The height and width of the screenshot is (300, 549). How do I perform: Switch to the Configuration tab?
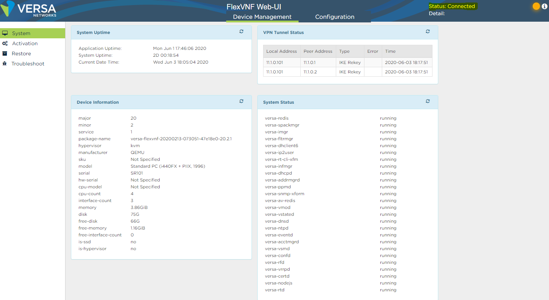click(335, 17)
